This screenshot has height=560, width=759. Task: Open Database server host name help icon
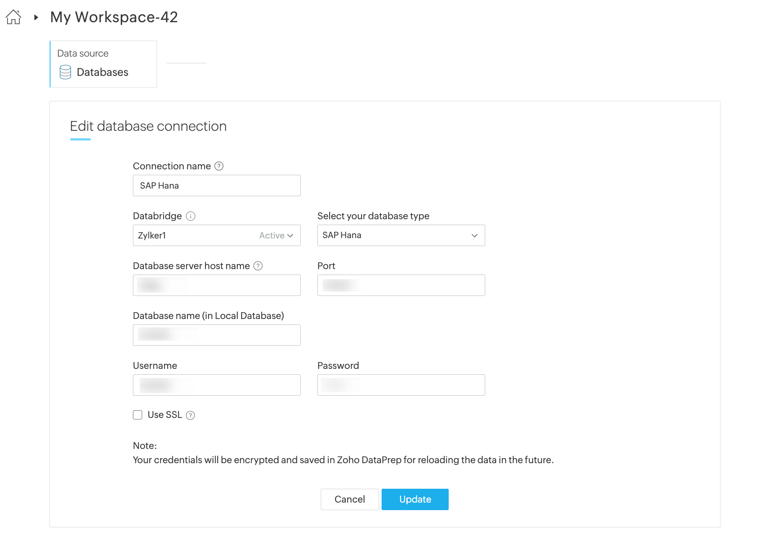click(258, 266)
